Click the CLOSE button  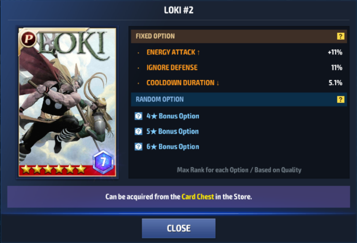(x=178, y=228)
